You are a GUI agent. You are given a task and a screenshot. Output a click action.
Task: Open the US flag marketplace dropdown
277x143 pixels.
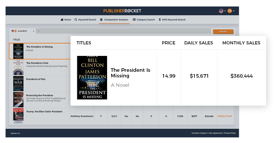click(222, 11)
